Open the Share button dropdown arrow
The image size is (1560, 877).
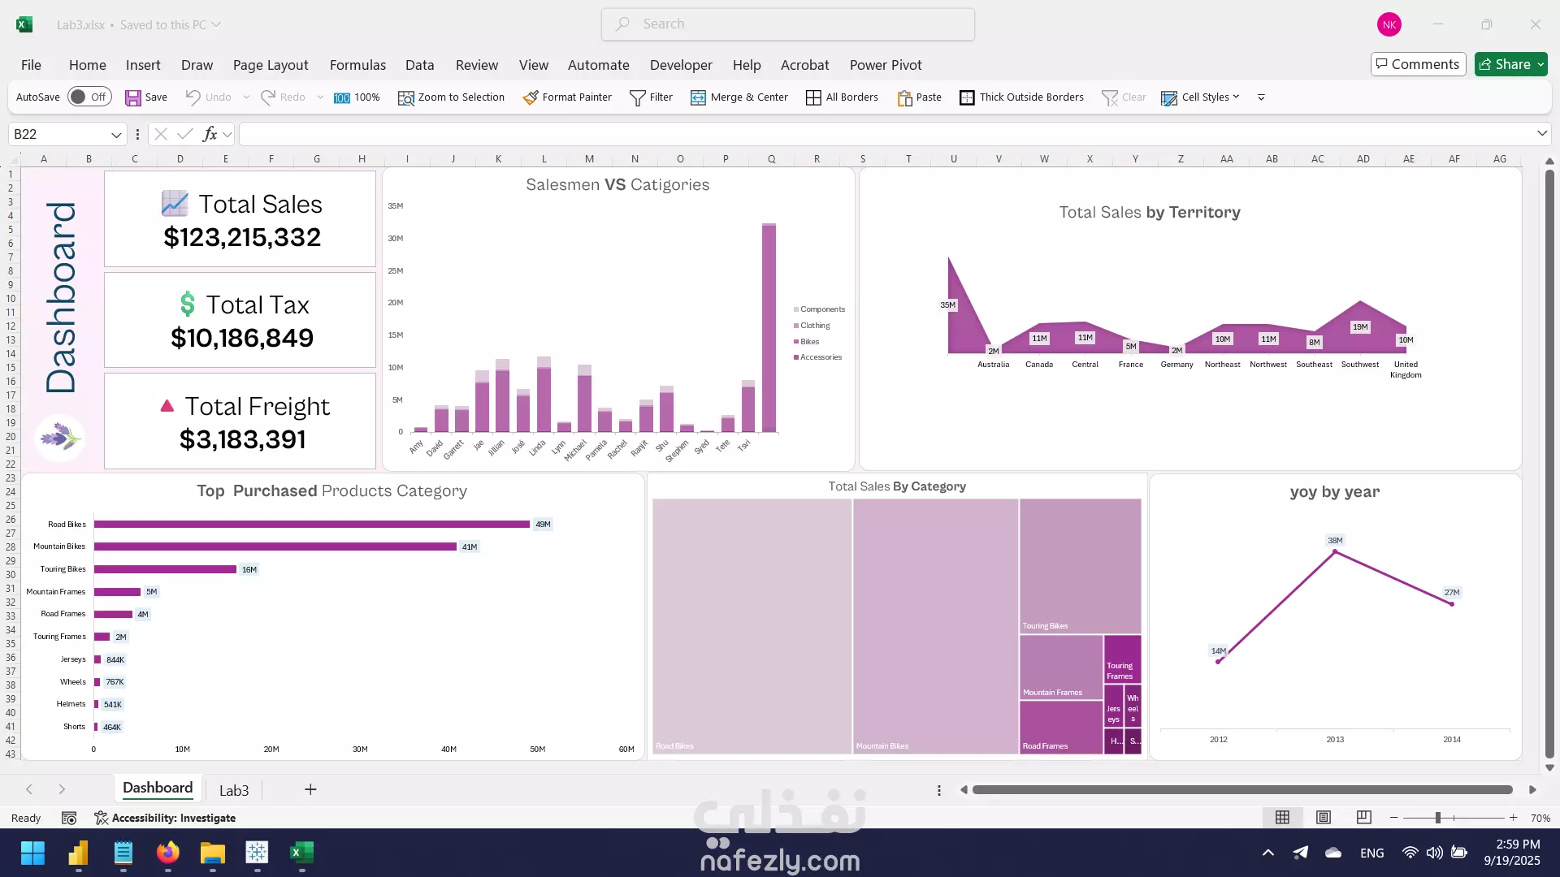tap(1540, 64)
